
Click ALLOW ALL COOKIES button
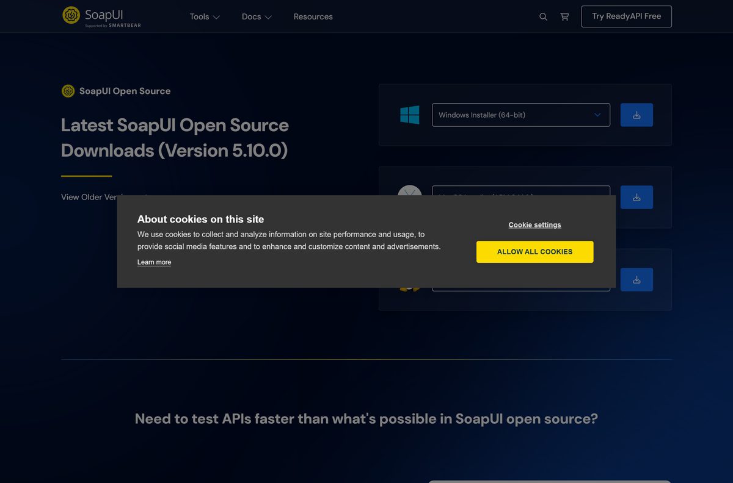pyautogui.click(x=534, y=252)
